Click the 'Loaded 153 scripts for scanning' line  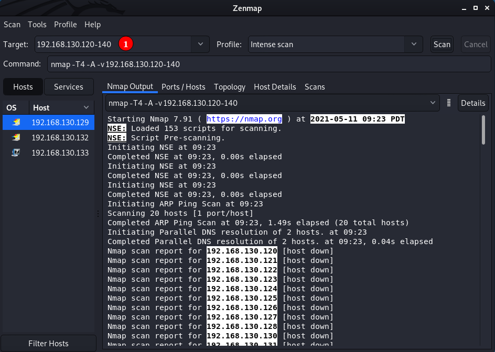coord(194,128)
